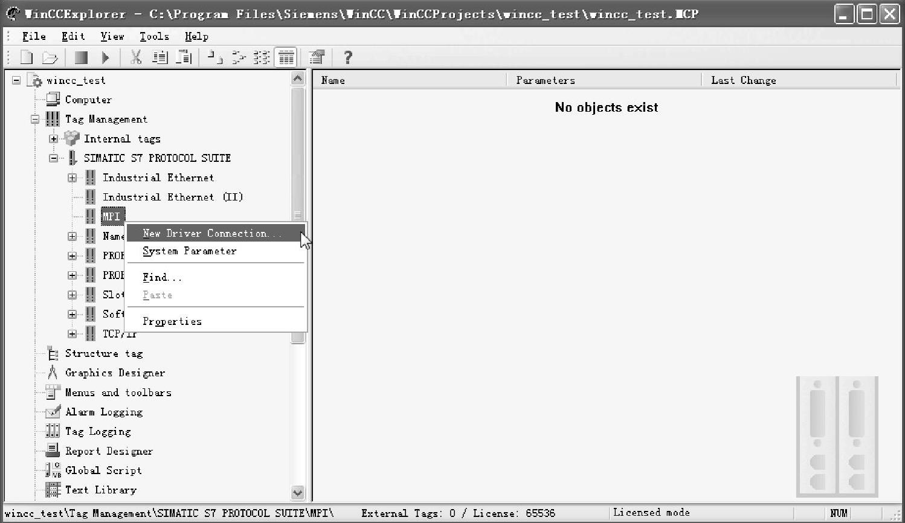Choose Find... from context menu
Image resolution: width=905 pixels, height=523 pixels.
216,277
